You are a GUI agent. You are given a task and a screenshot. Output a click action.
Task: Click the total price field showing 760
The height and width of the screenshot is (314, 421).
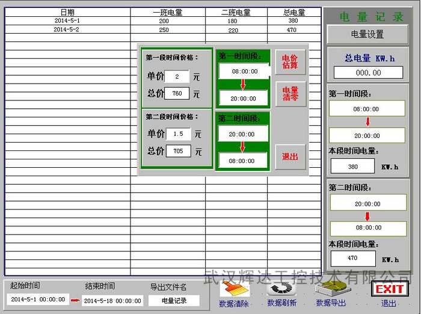(x=177, y=93)
